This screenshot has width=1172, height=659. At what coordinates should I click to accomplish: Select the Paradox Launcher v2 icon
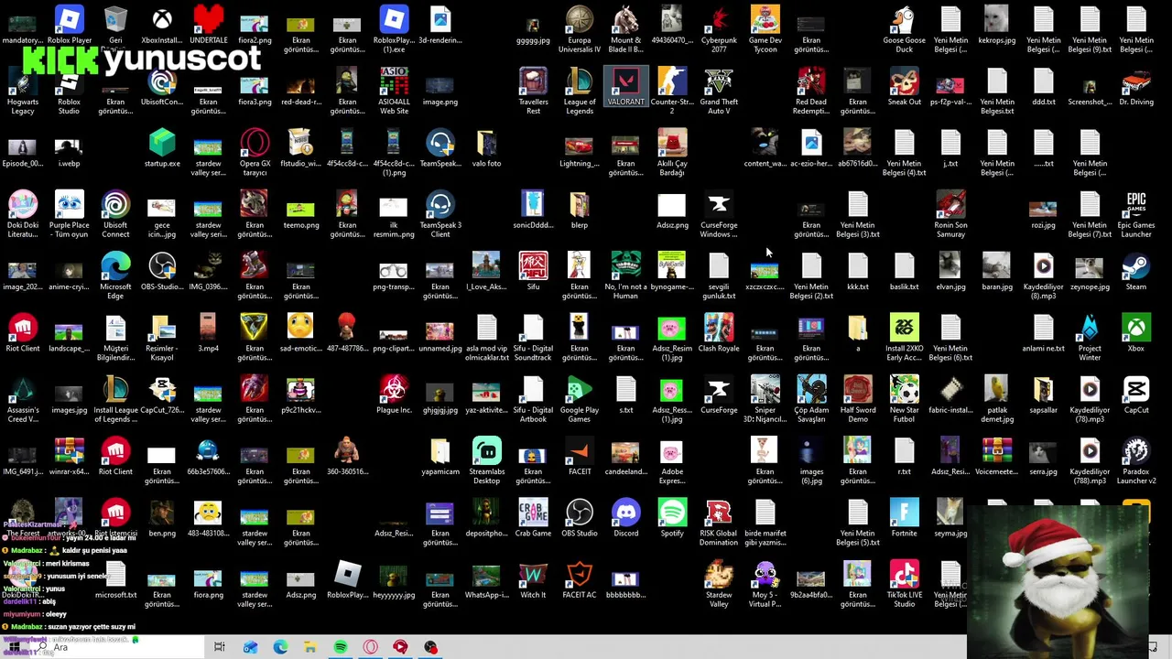(x=1136, y=460)
